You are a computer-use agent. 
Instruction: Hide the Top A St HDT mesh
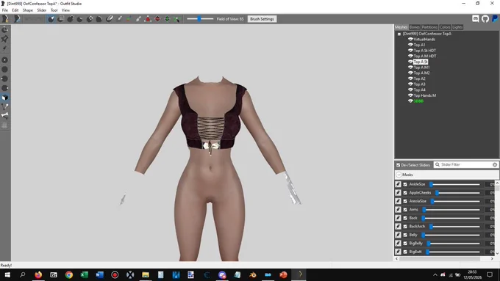coord(410,51)
